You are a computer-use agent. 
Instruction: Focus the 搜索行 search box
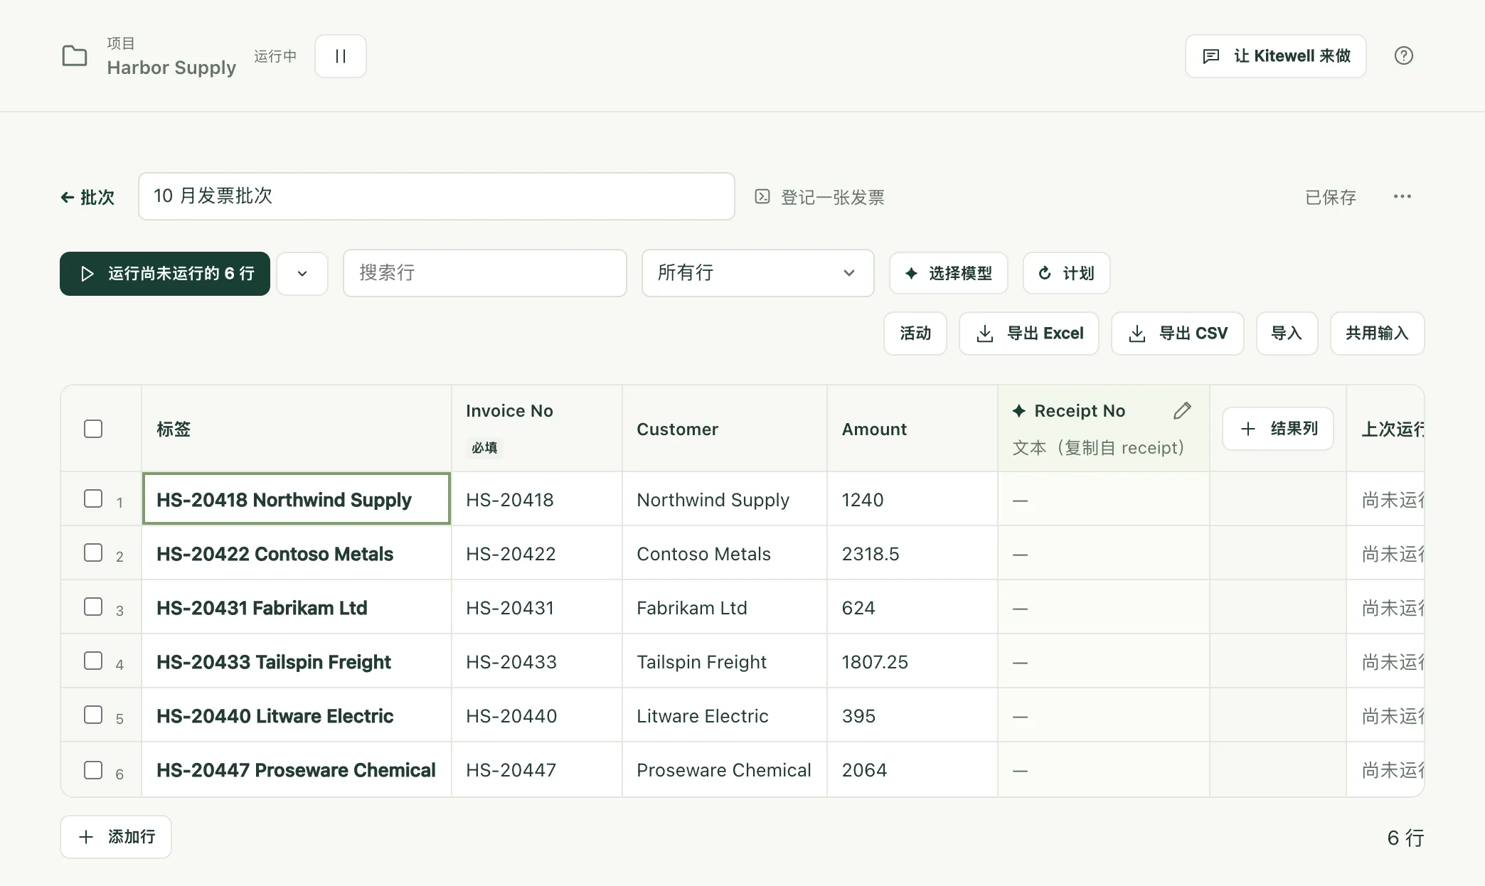coord(484,273)
